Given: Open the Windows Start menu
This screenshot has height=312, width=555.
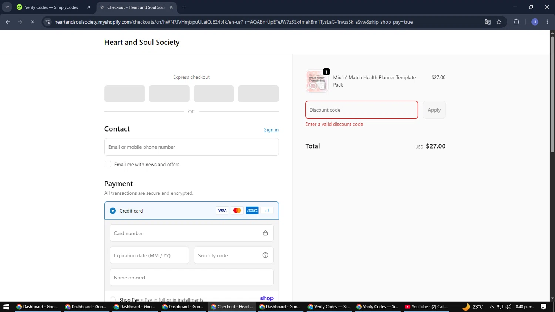Looking at the screenshot, I should 6,307.
